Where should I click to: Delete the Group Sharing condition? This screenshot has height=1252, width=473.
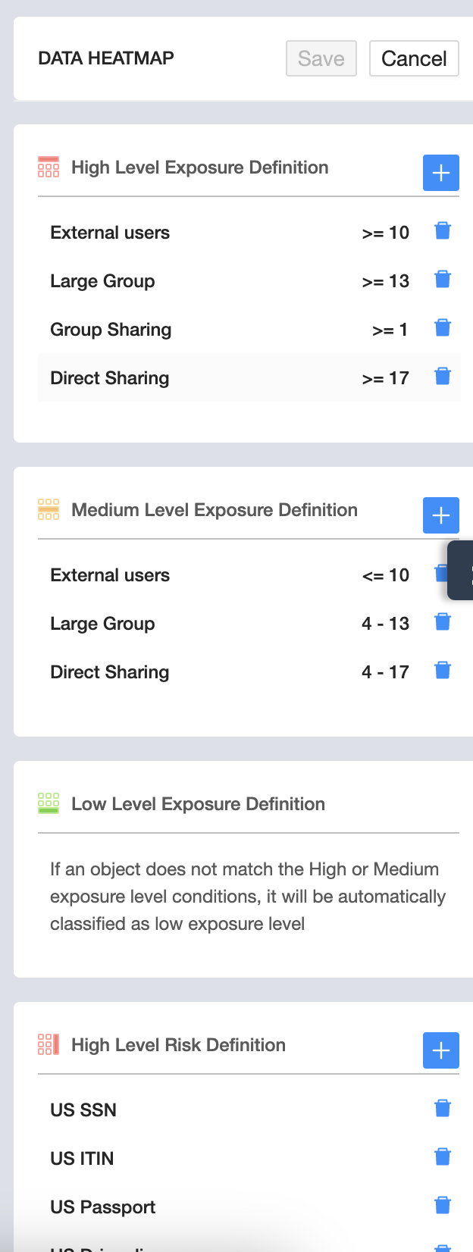pyautogui.click(x=443, y=328)
